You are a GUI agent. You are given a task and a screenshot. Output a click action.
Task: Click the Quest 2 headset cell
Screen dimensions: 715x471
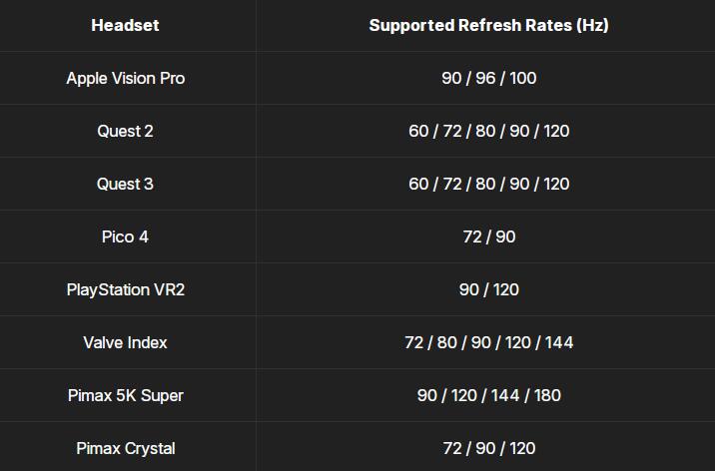pyautogui.click(x=125, y=131)
